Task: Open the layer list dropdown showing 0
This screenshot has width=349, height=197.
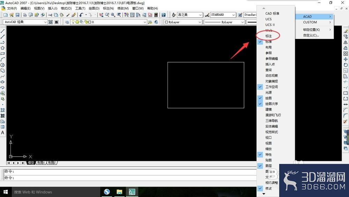Action: point(145,22)
